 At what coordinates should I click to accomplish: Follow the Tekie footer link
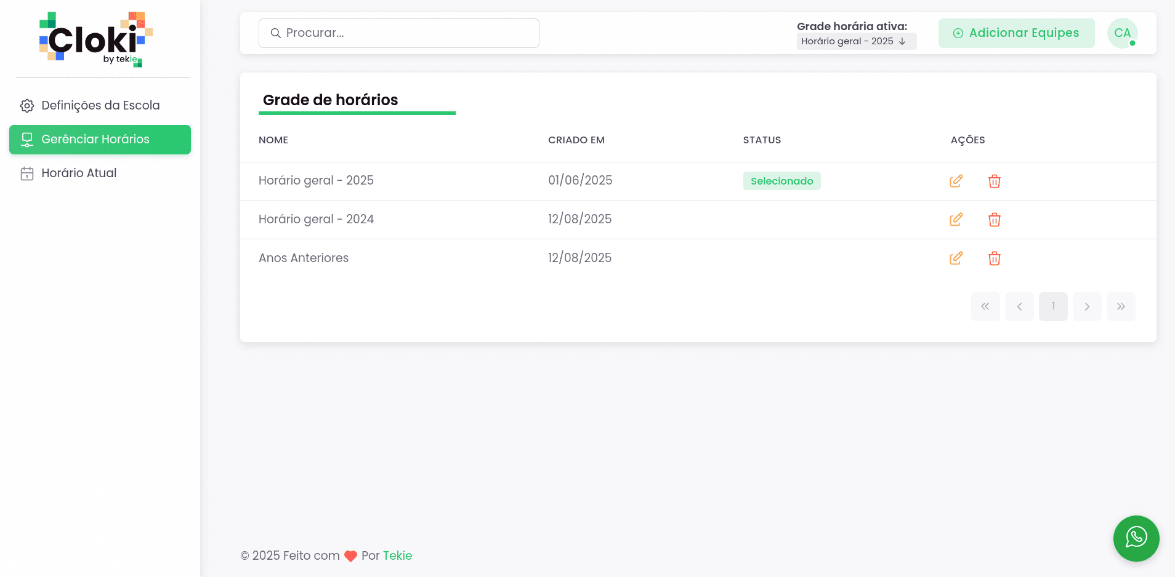pos(397,555)
